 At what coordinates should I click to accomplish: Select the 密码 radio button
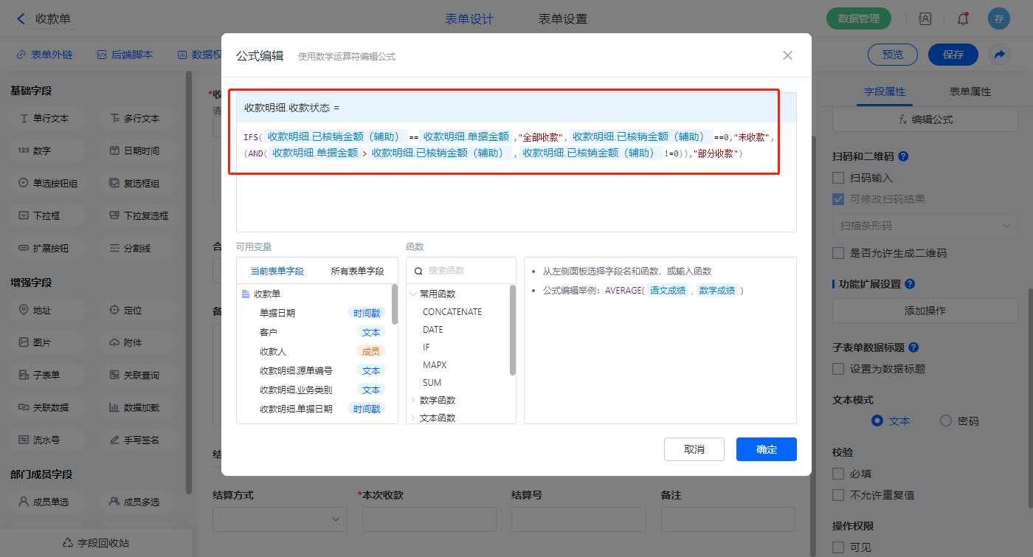point(946,421)
